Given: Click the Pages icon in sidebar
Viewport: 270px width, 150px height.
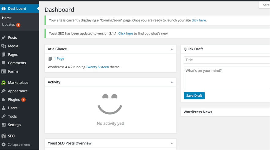Looking at the screenshot, I should point(4,54).
